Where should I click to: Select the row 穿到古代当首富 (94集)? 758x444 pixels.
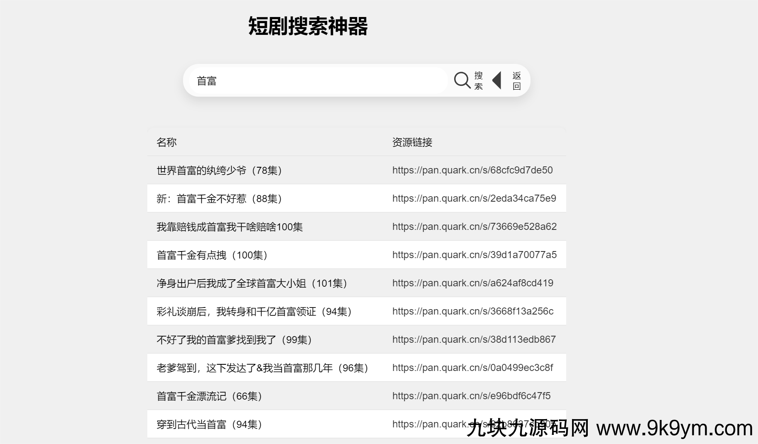[x=209, y=424]
